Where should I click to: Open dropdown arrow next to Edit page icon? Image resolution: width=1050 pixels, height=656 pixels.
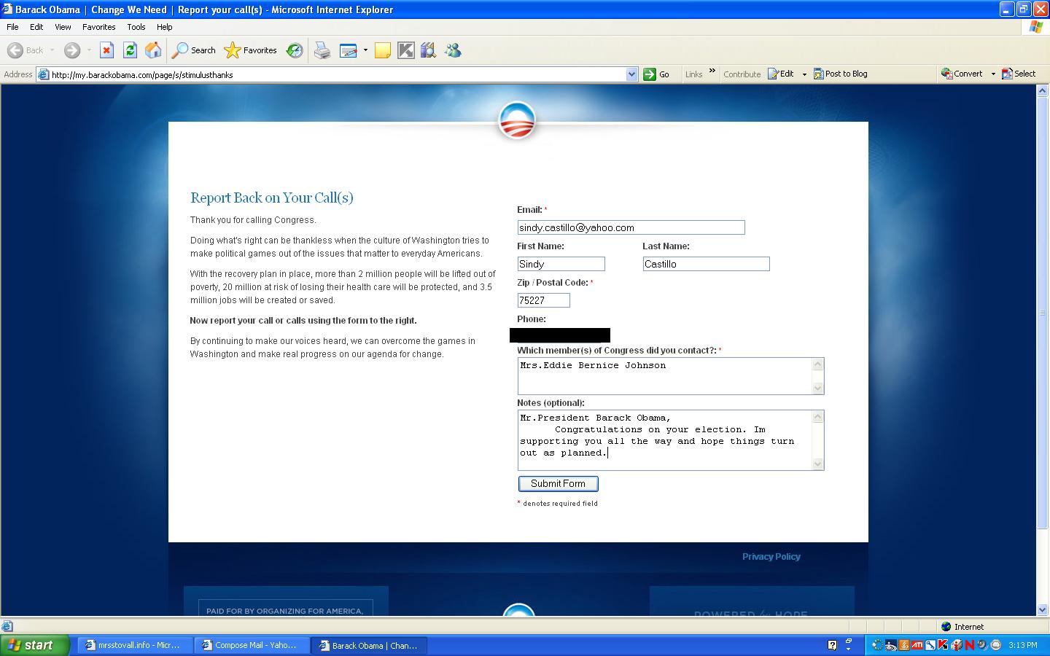[365, 50]
